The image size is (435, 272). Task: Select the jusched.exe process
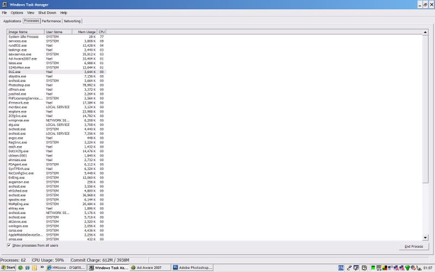coord(57,94)
